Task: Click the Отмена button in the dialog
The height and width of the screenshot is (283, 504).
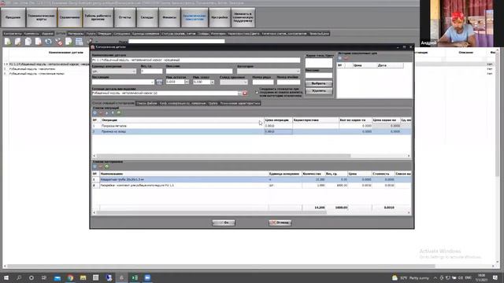Action: click(280, 222)
